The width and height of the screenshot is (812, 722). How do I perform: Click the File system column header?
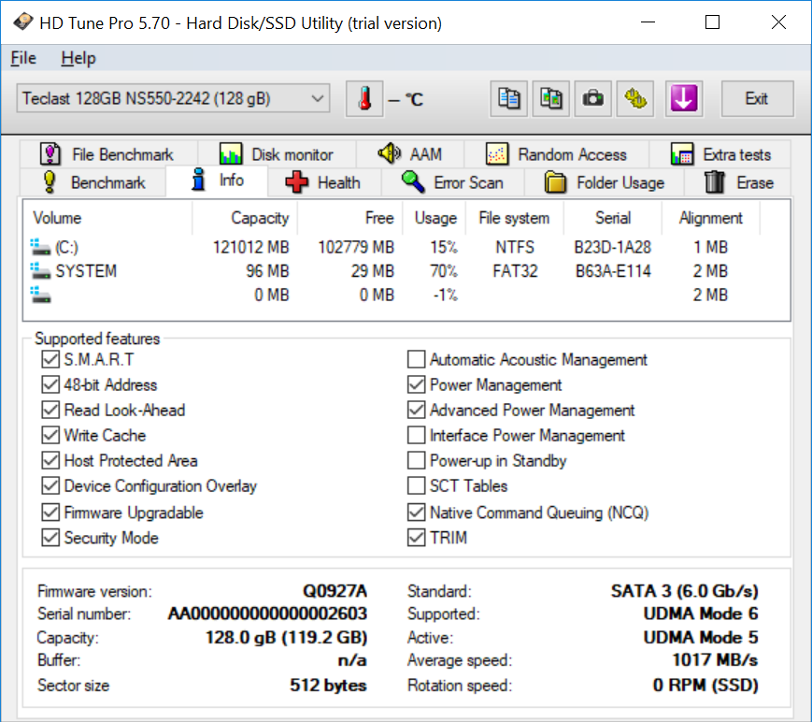click(x=514, y=218)
